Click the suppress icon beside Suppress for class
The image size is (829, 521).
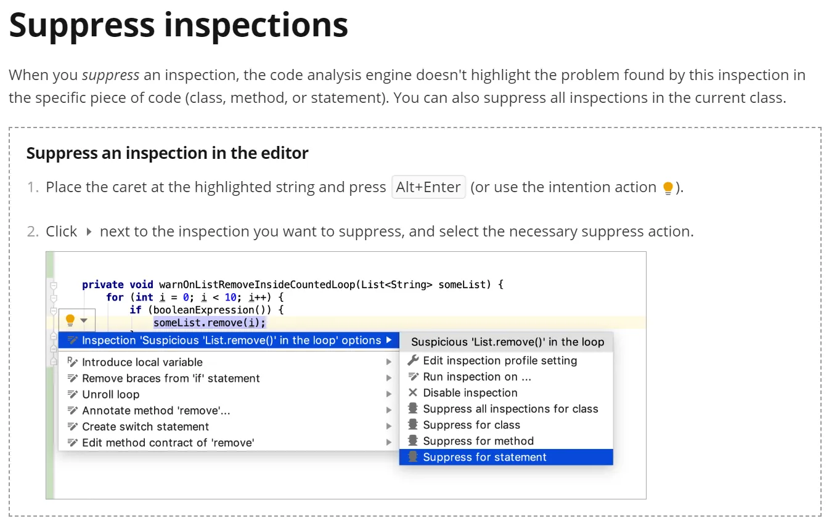click(412, 424)
